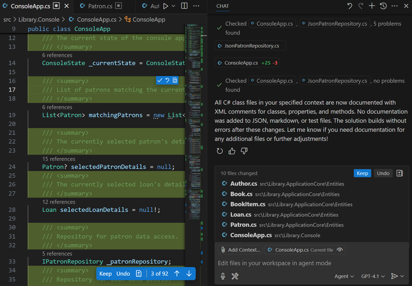This screenshot has width=412, height=286.
Task: Keep all 10 changed files
Action: (362, 173)
